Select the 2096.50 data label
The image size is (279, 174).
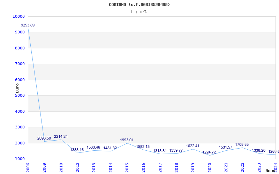[44, 138]
